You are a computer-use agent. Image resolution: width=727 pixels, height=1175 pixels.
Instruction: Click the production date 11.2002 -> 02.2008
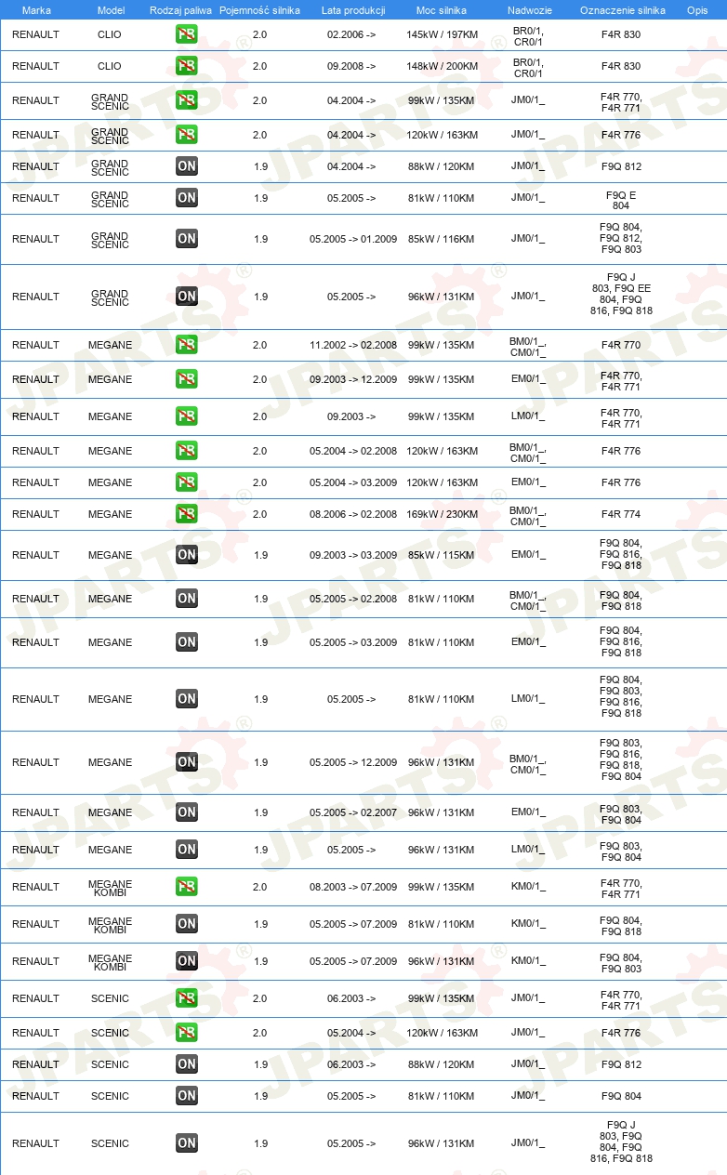pos(353,345)
